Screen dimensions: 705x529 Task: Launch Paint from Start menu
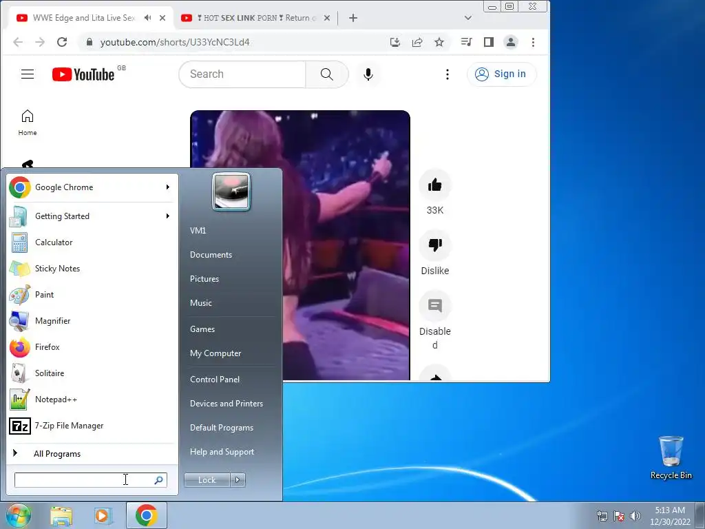click(x=93, y=295)
